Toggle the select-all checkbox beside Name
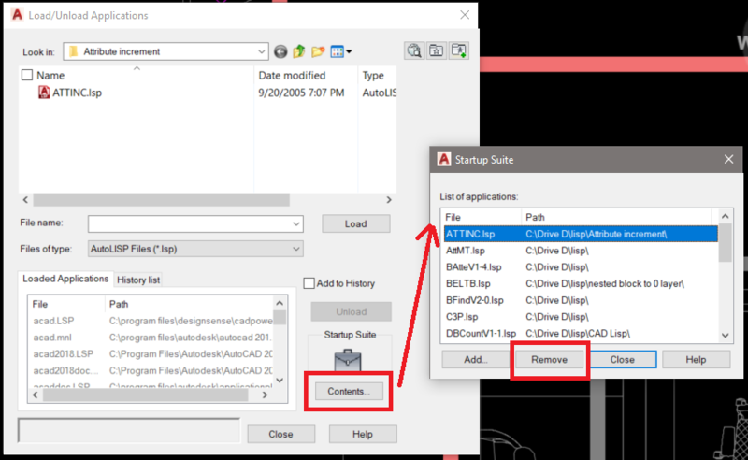Viewport: 748px width, 460px height. pos(27,75)
